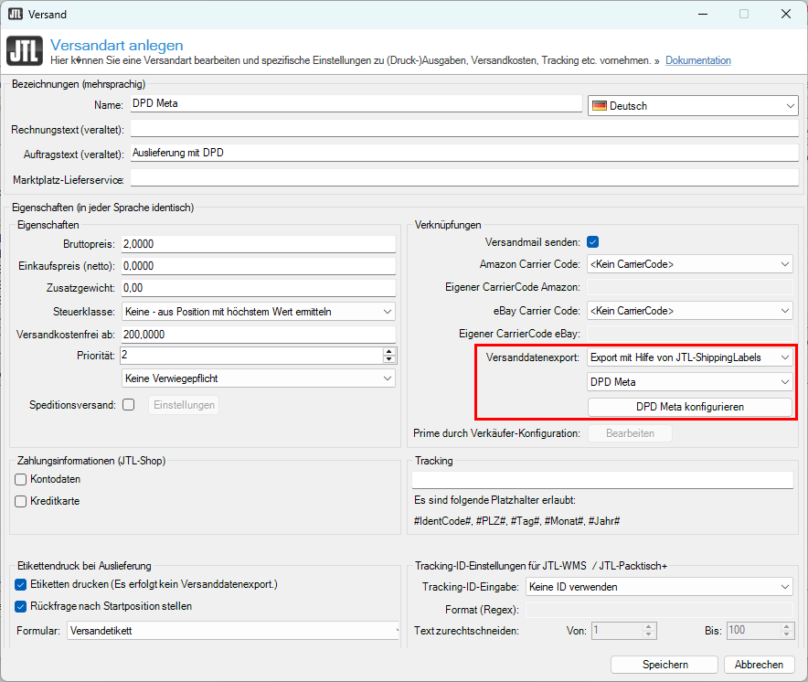Click the DPD Meta konfigurieren button
The image size is (808, 682).
pyautogui.click(x=689, y=407)
